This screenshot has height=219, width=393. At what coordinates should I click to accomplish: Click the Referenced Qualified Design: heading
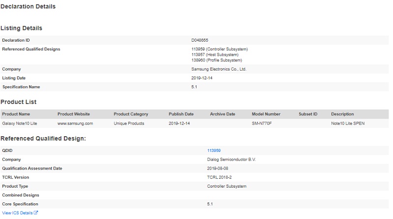pyautogui.click(x=43, y=139)
